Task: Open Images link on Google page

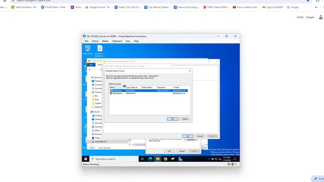Action: pos(310,17)
